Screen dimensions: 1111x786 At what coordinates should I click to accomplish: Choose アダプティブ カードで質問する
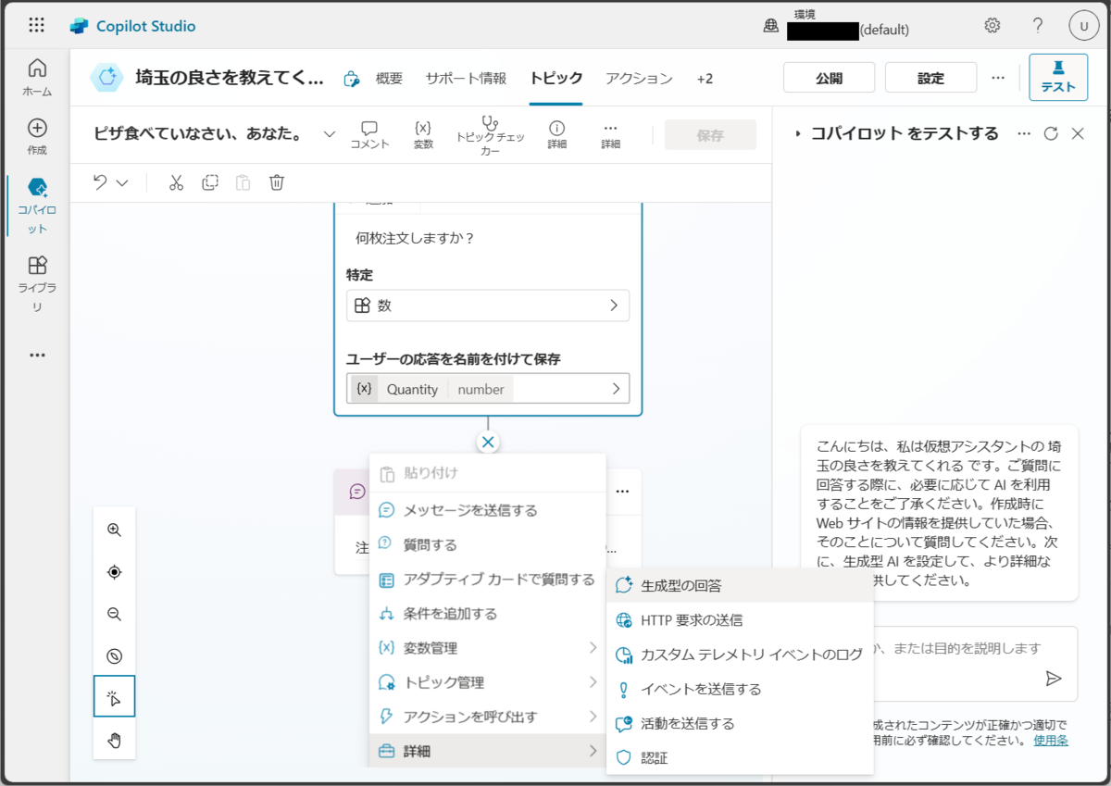(x=488, y=580)
